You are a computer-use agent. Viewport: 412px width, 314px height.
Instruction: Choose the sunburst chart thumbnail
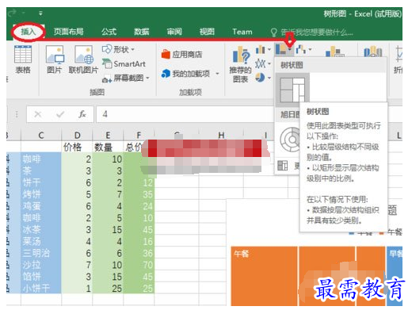pos(289,139)
